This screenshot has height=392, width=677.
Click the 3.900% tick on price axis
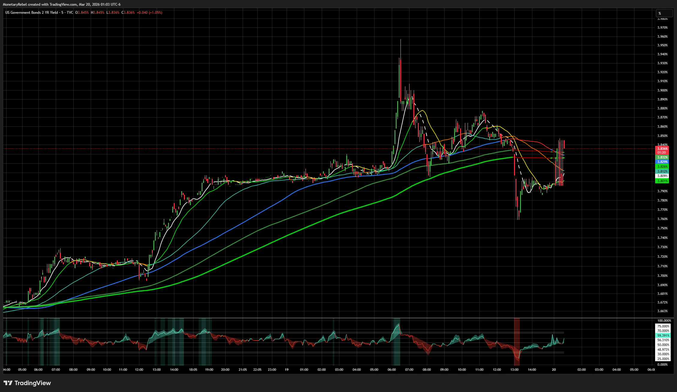663,90
